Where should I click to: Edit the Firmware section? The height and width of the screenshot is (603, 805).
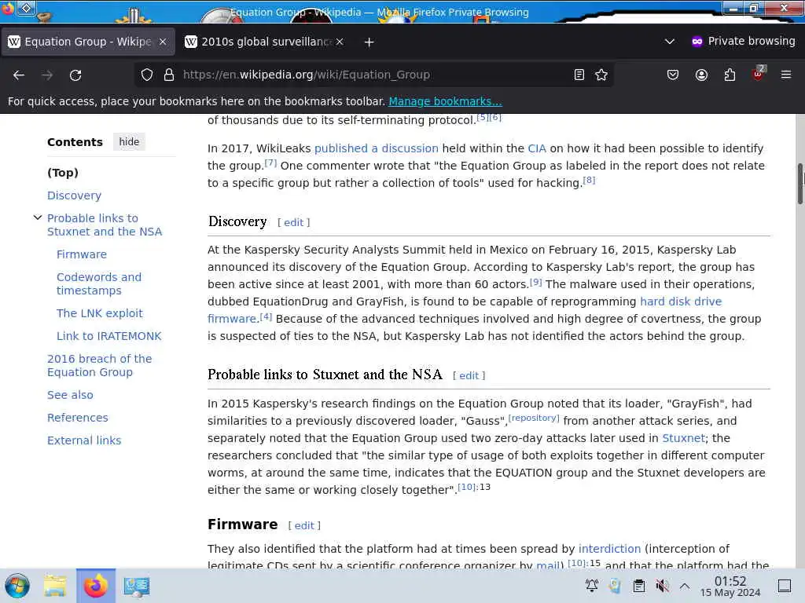click(x=304, y=525)
